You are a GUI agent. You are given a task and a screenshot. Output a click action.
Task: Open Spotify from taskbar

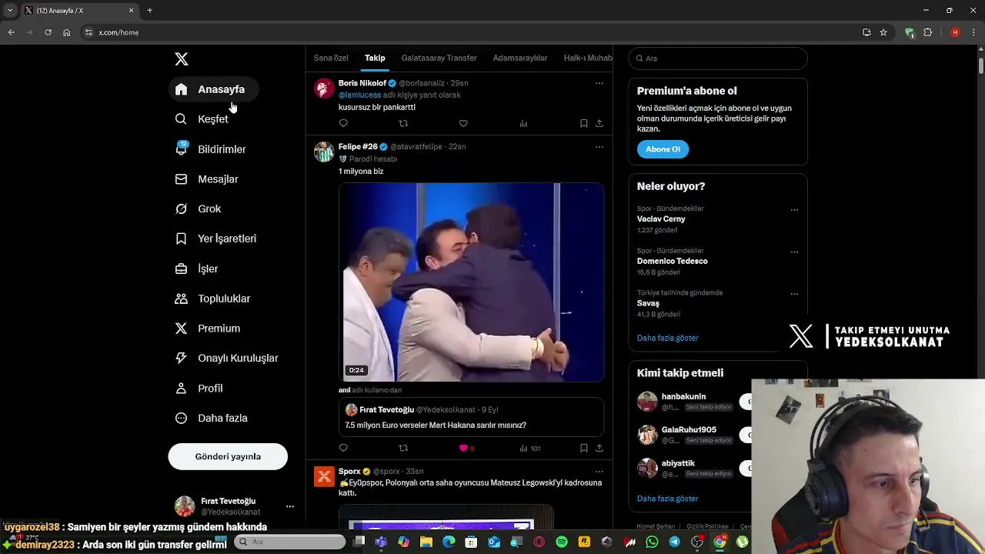point(562,542)
